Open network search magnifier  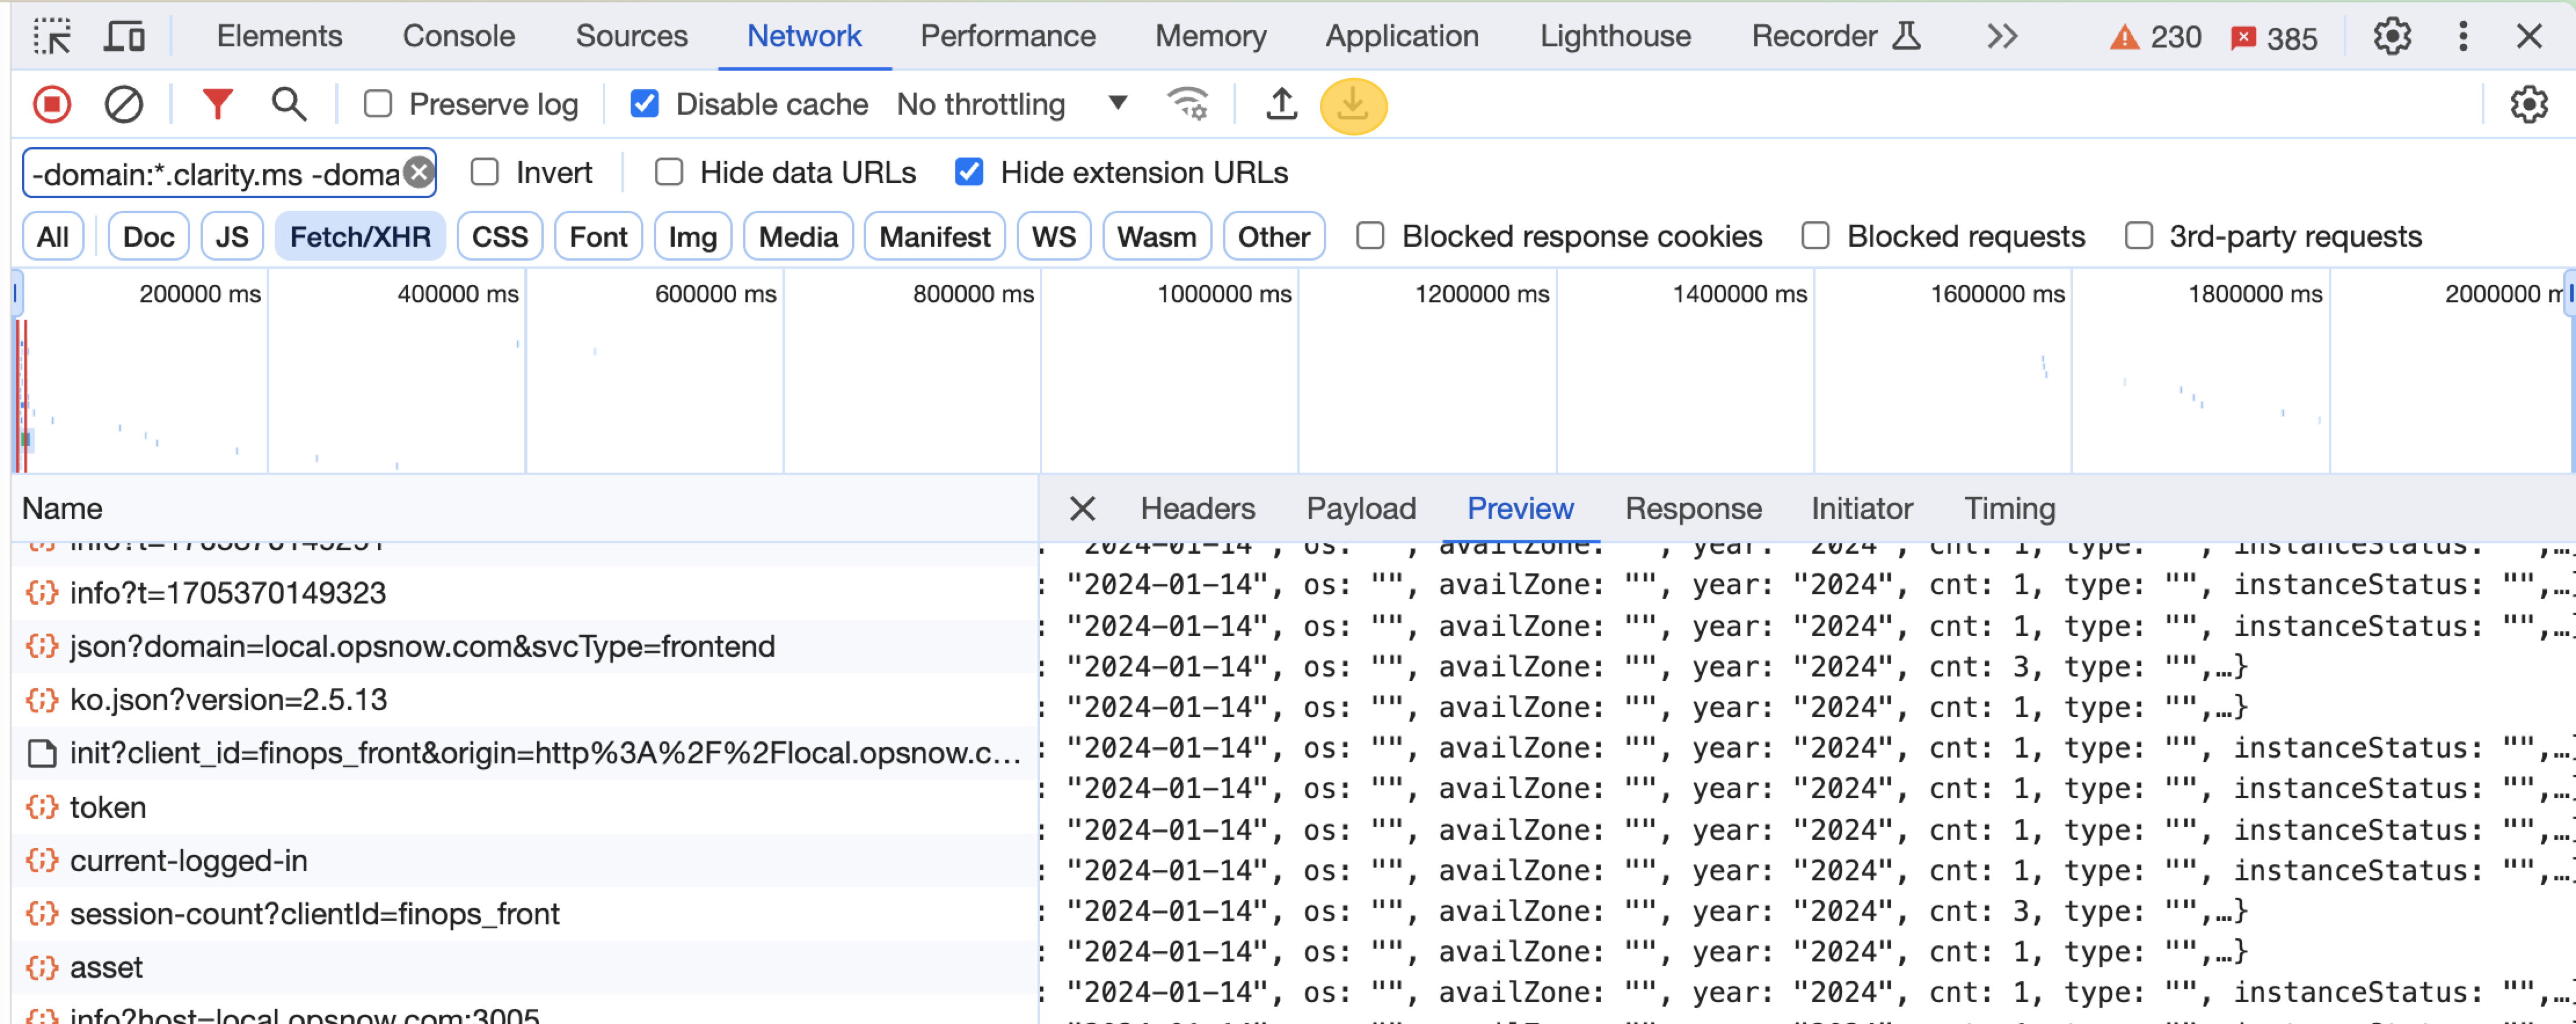(289, 105)
